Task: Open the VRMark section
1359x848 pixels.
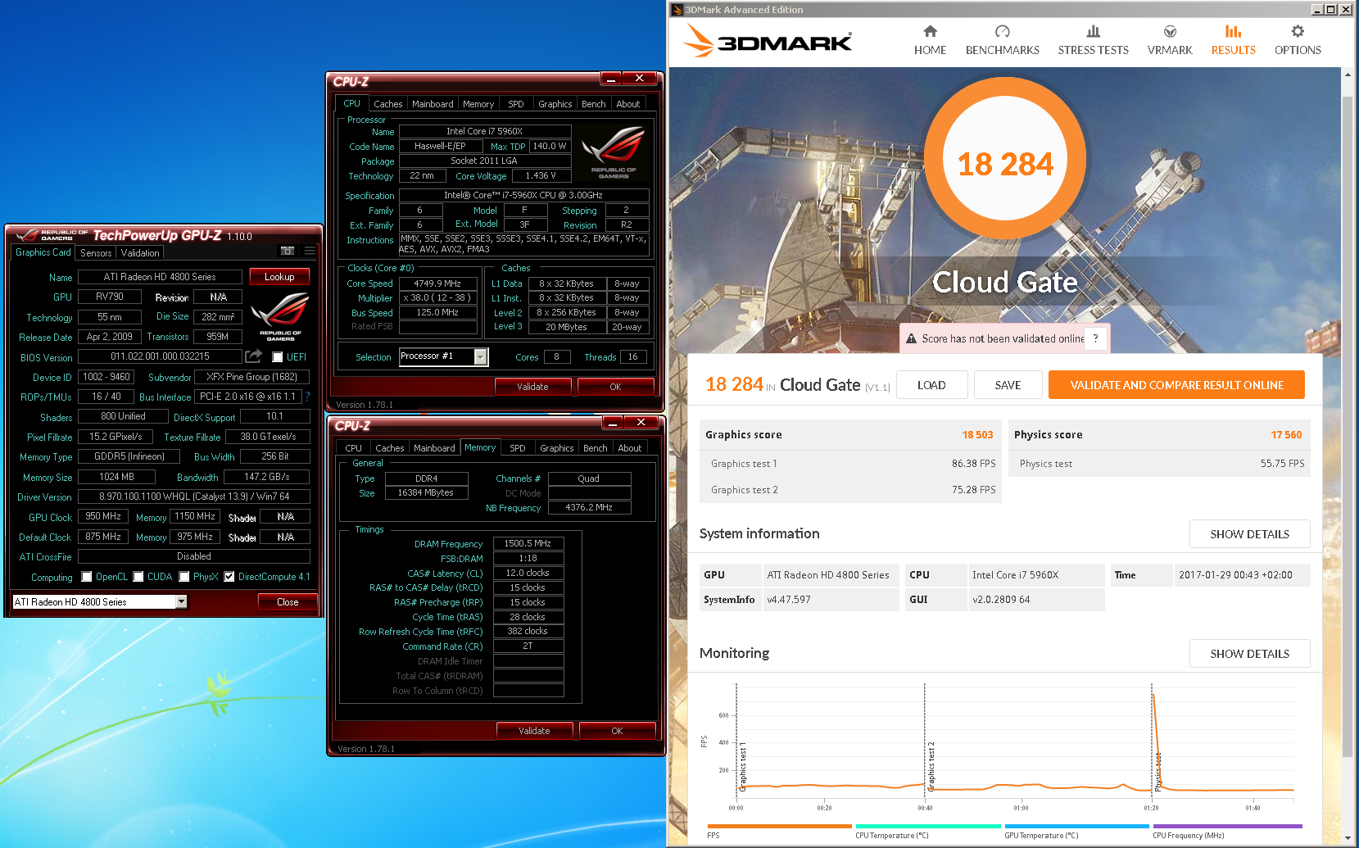Action: tap(1170, 40)
